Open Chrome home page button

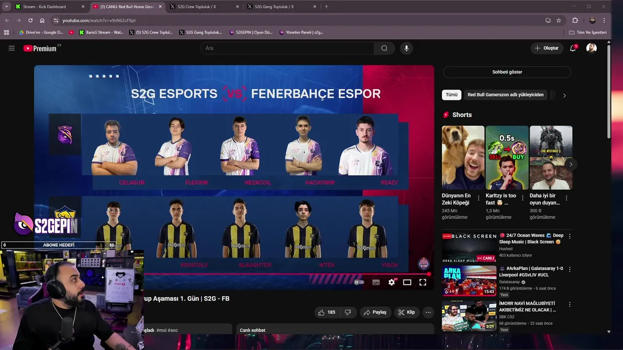click(42, 20)
